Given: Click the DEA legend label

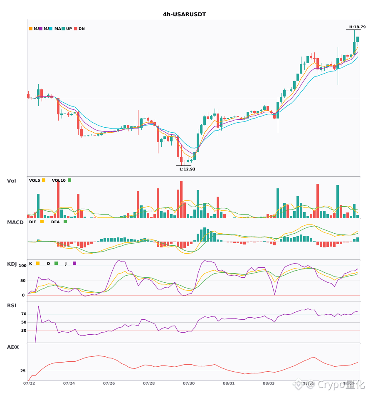Looking at the screenshot, I should point(55,222).
